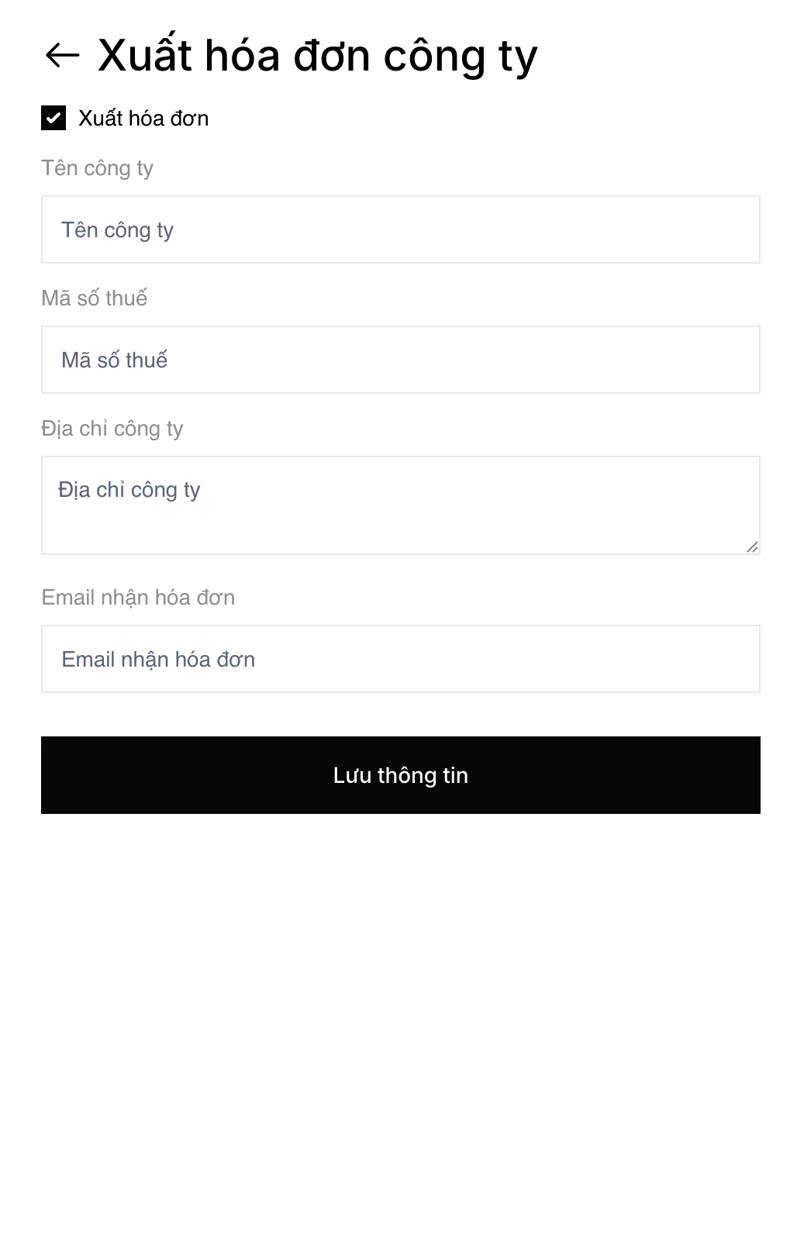Click the back arrow icon
Screen dimensions: 797x1248
pos(63,55)
